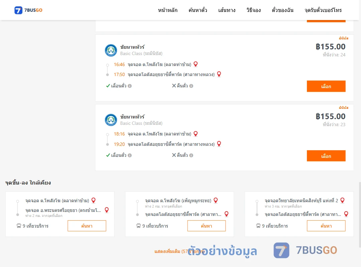Click the ฿155.00 price of 16:46 trip
Screen dimensions: 361x267
tap(330, 47)
